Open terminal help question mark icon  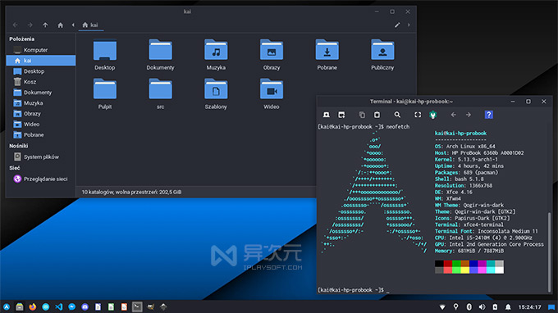click(488, 115)
